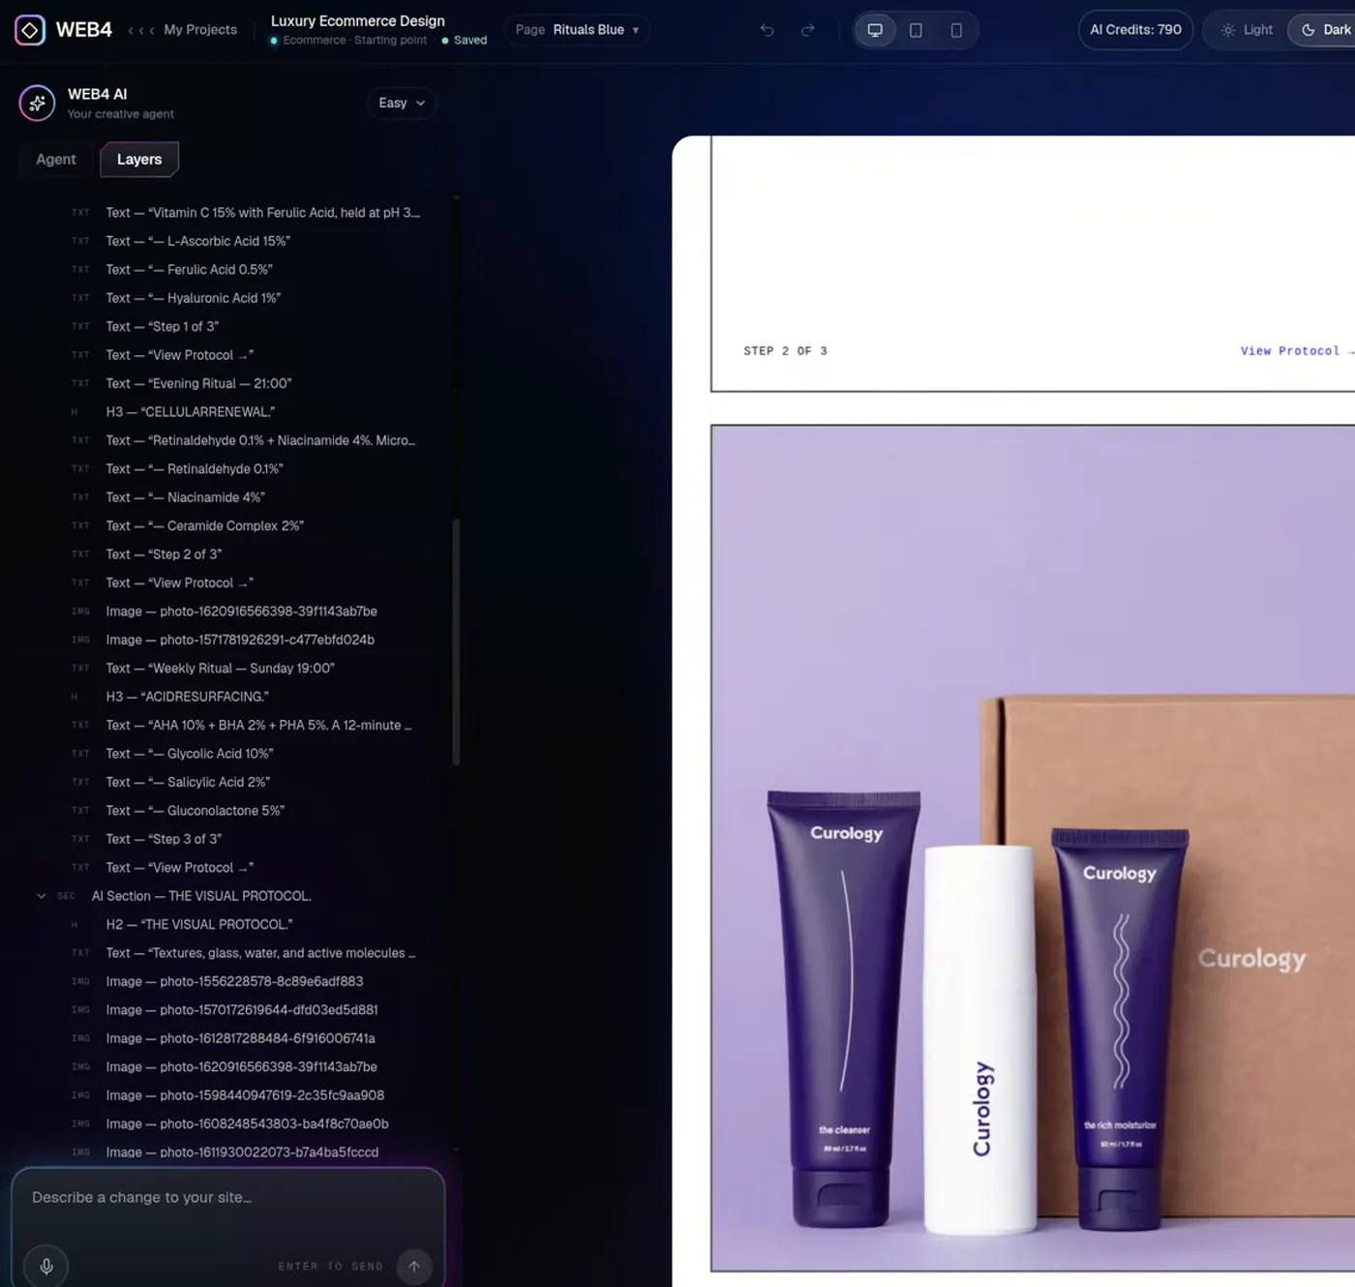Select layer Text — "— Niacinamide 4%"
Viewport: 1355px width, 1287px height.
click(x=186, y=497)
